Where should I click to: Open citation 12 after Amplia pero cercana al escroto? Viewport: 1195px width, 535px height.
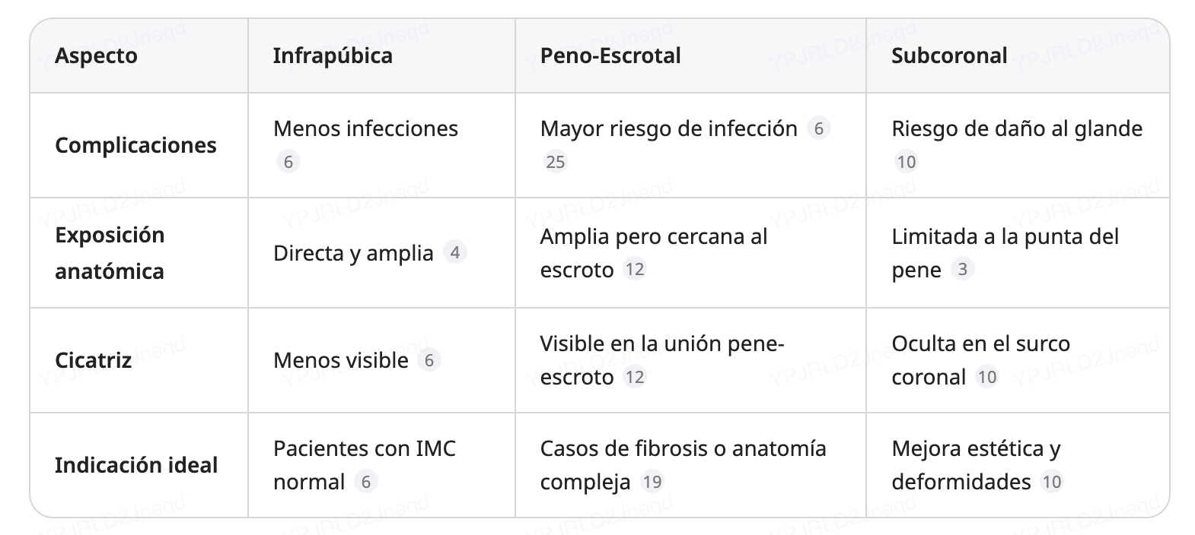(x=634, y=269)
